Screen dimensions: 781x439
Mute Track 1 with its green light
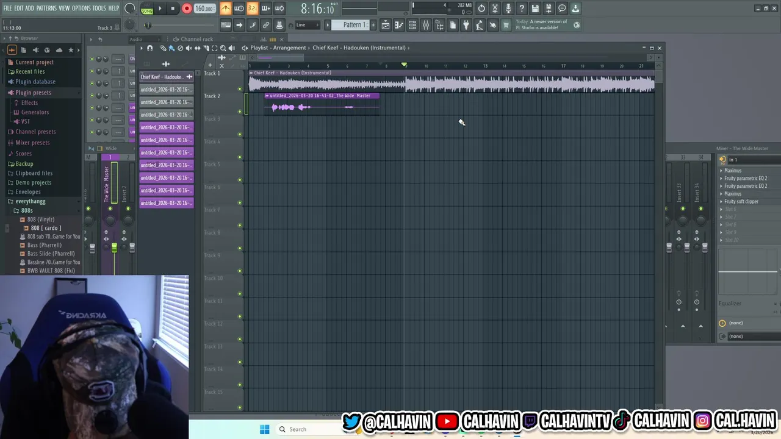coord(240,89)
